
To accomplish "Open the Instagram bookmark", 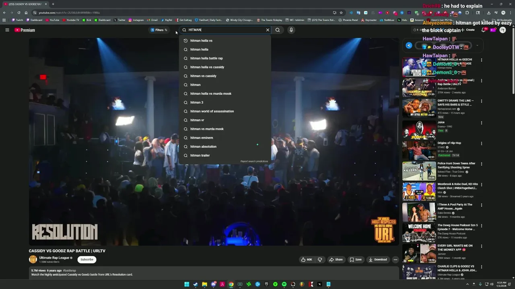I will pos(136,20).
